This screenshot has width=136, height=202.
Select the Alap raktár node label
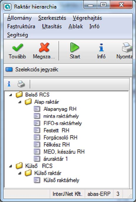point(47,102)
